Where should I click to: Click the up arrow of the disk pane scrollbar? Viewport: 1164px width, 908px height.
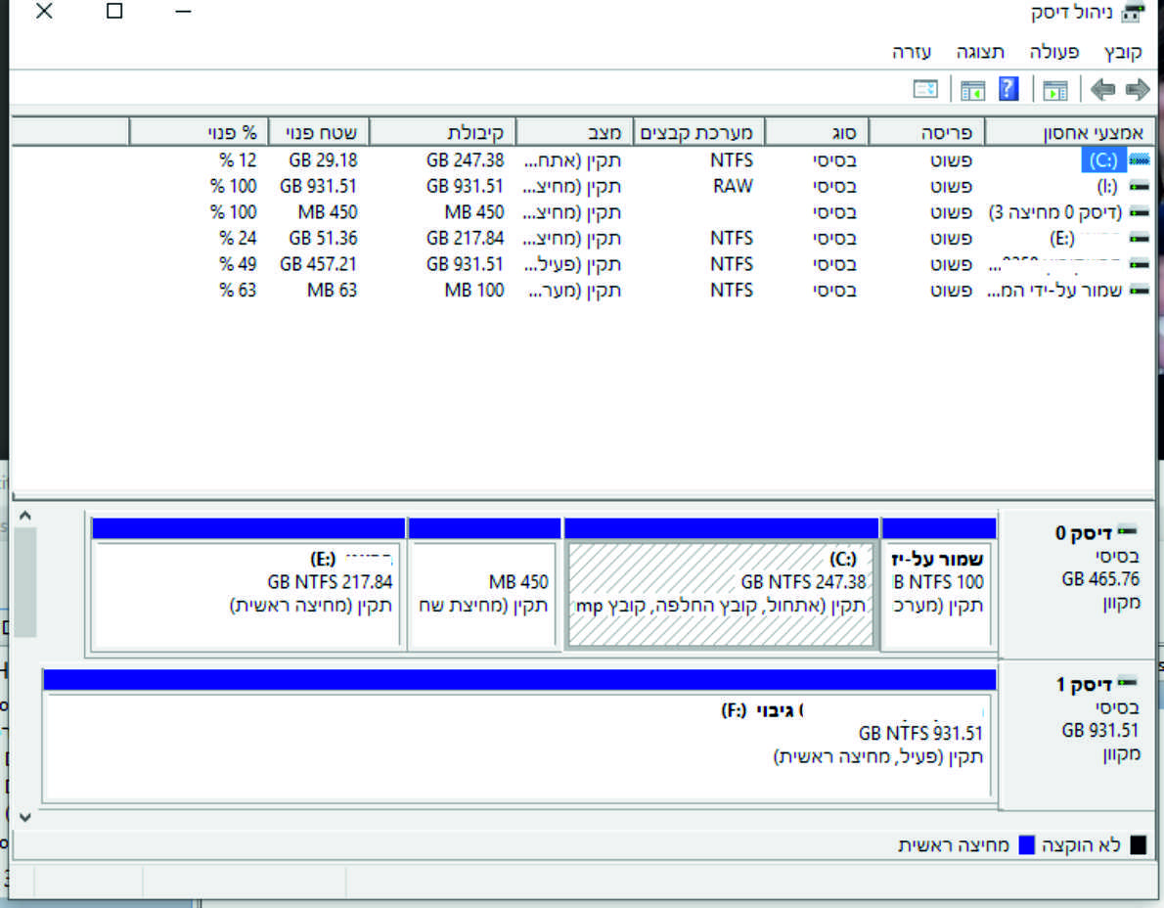coord(24,516)
